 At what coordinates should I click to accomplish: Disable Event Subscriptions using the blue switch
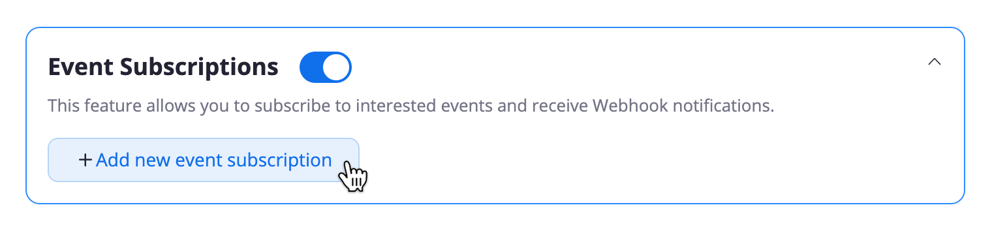[x=325, y=67]
